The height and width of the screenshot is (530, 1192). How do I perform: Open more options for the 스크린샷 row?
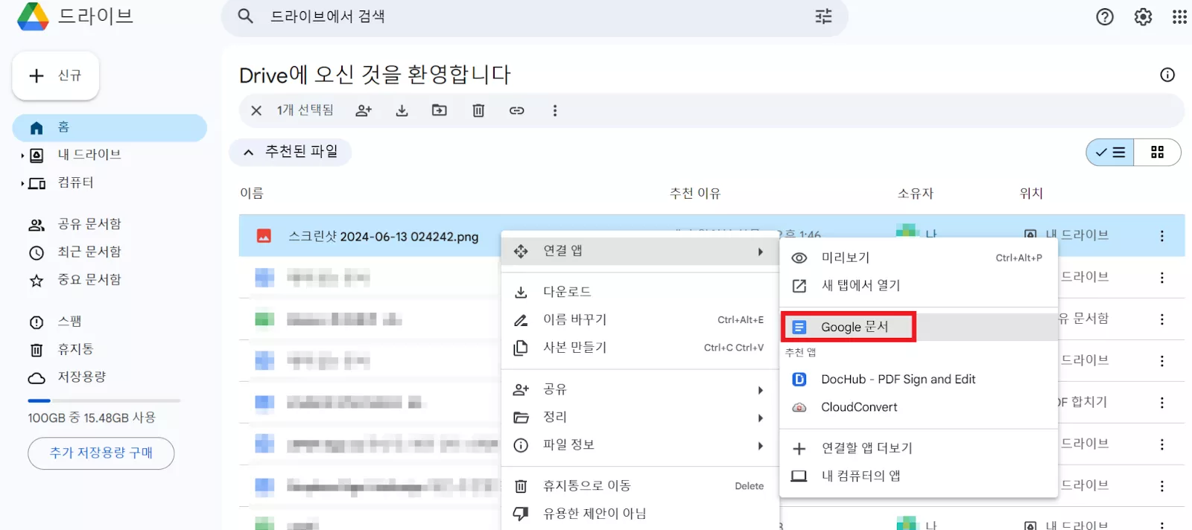tap(1161, 236)
